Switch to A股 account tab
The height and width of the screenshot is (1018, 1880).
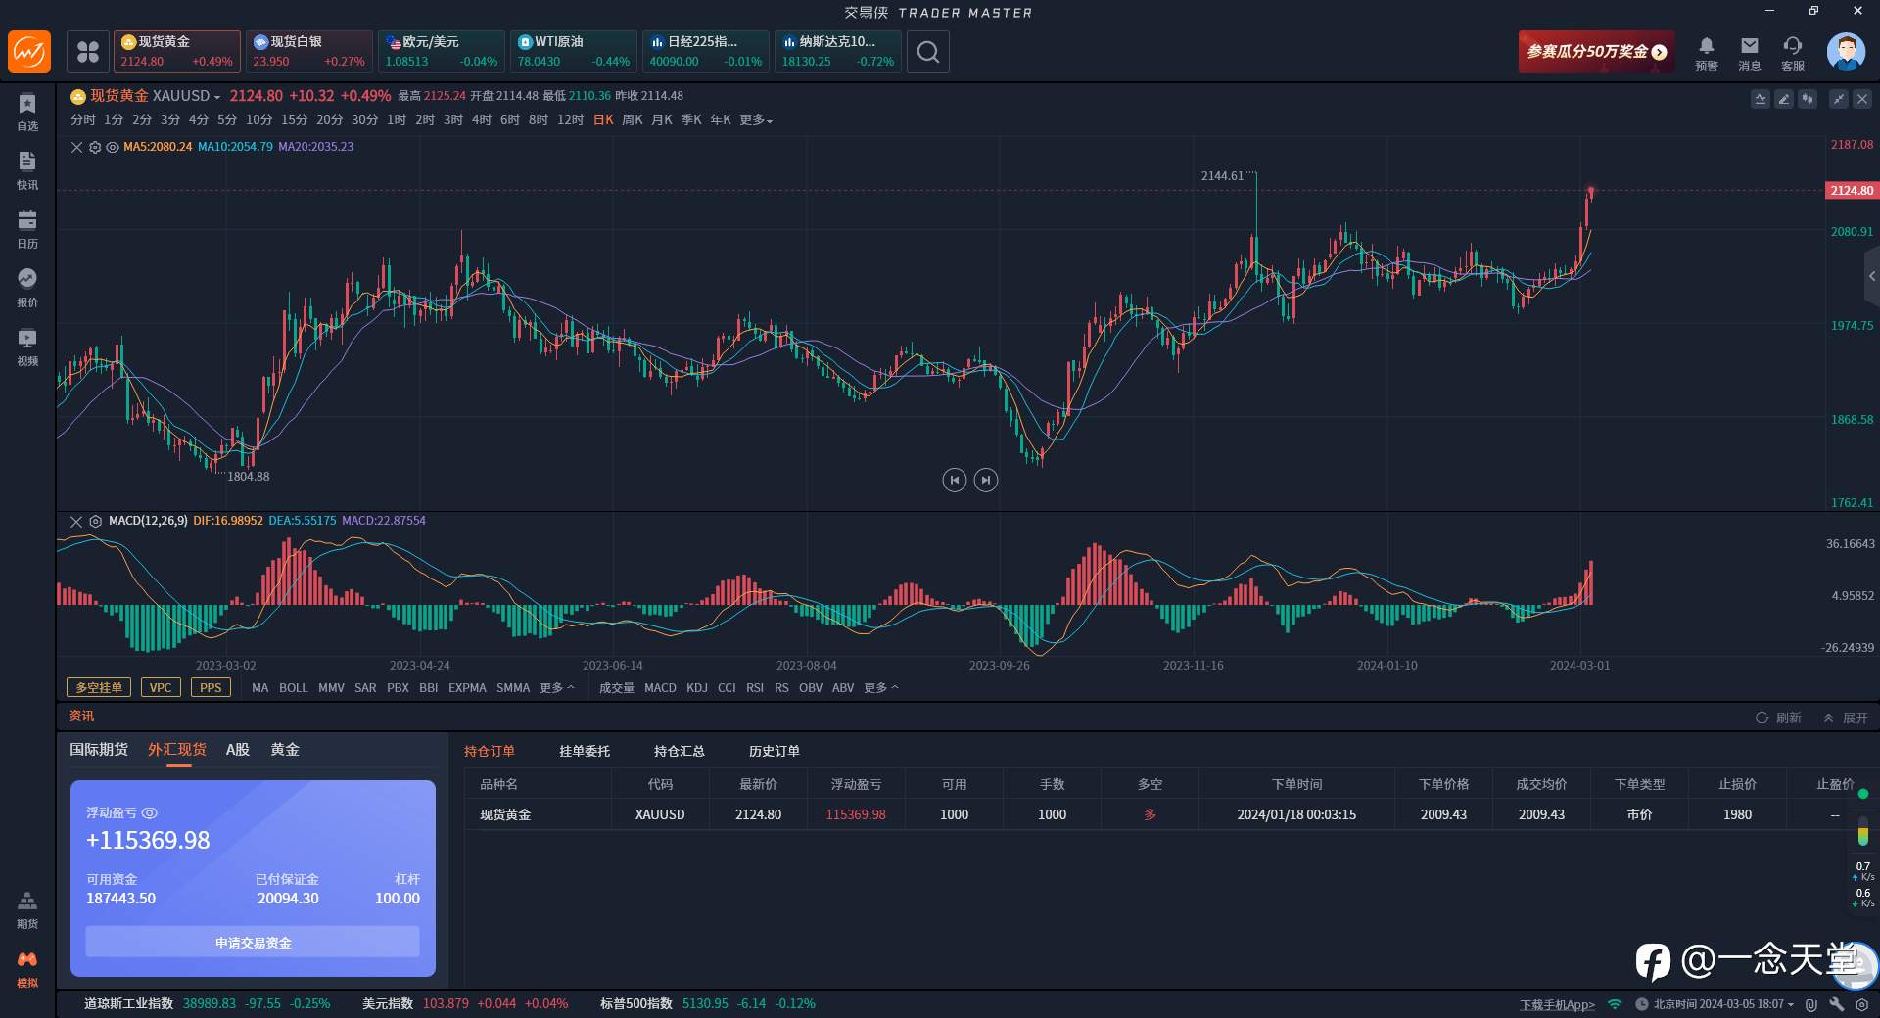click(x=238, y=750)
